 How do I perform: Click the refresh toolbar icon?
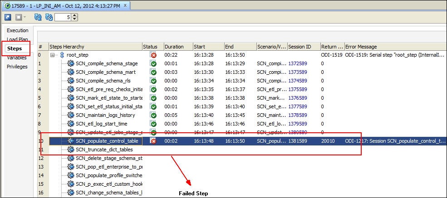(x=37, y=17)
